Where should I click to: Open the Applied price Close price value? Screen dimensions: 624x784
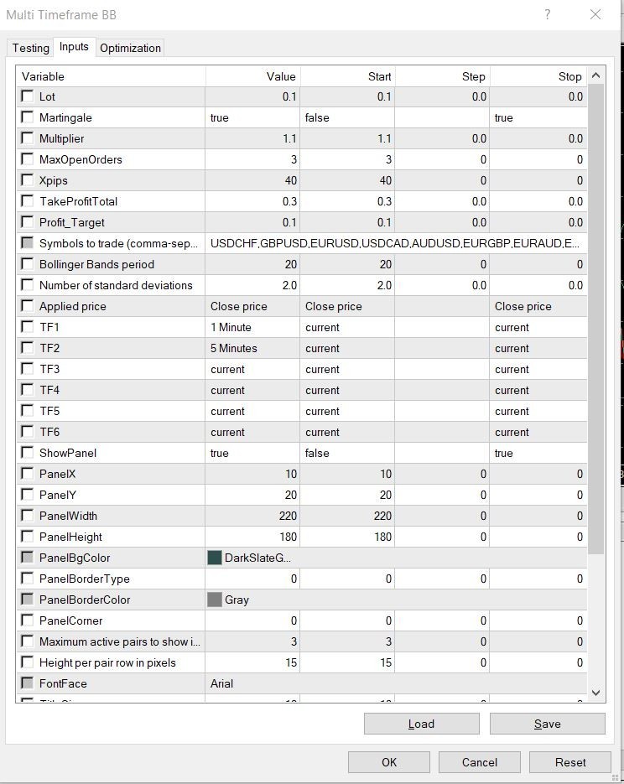(252, 306)
